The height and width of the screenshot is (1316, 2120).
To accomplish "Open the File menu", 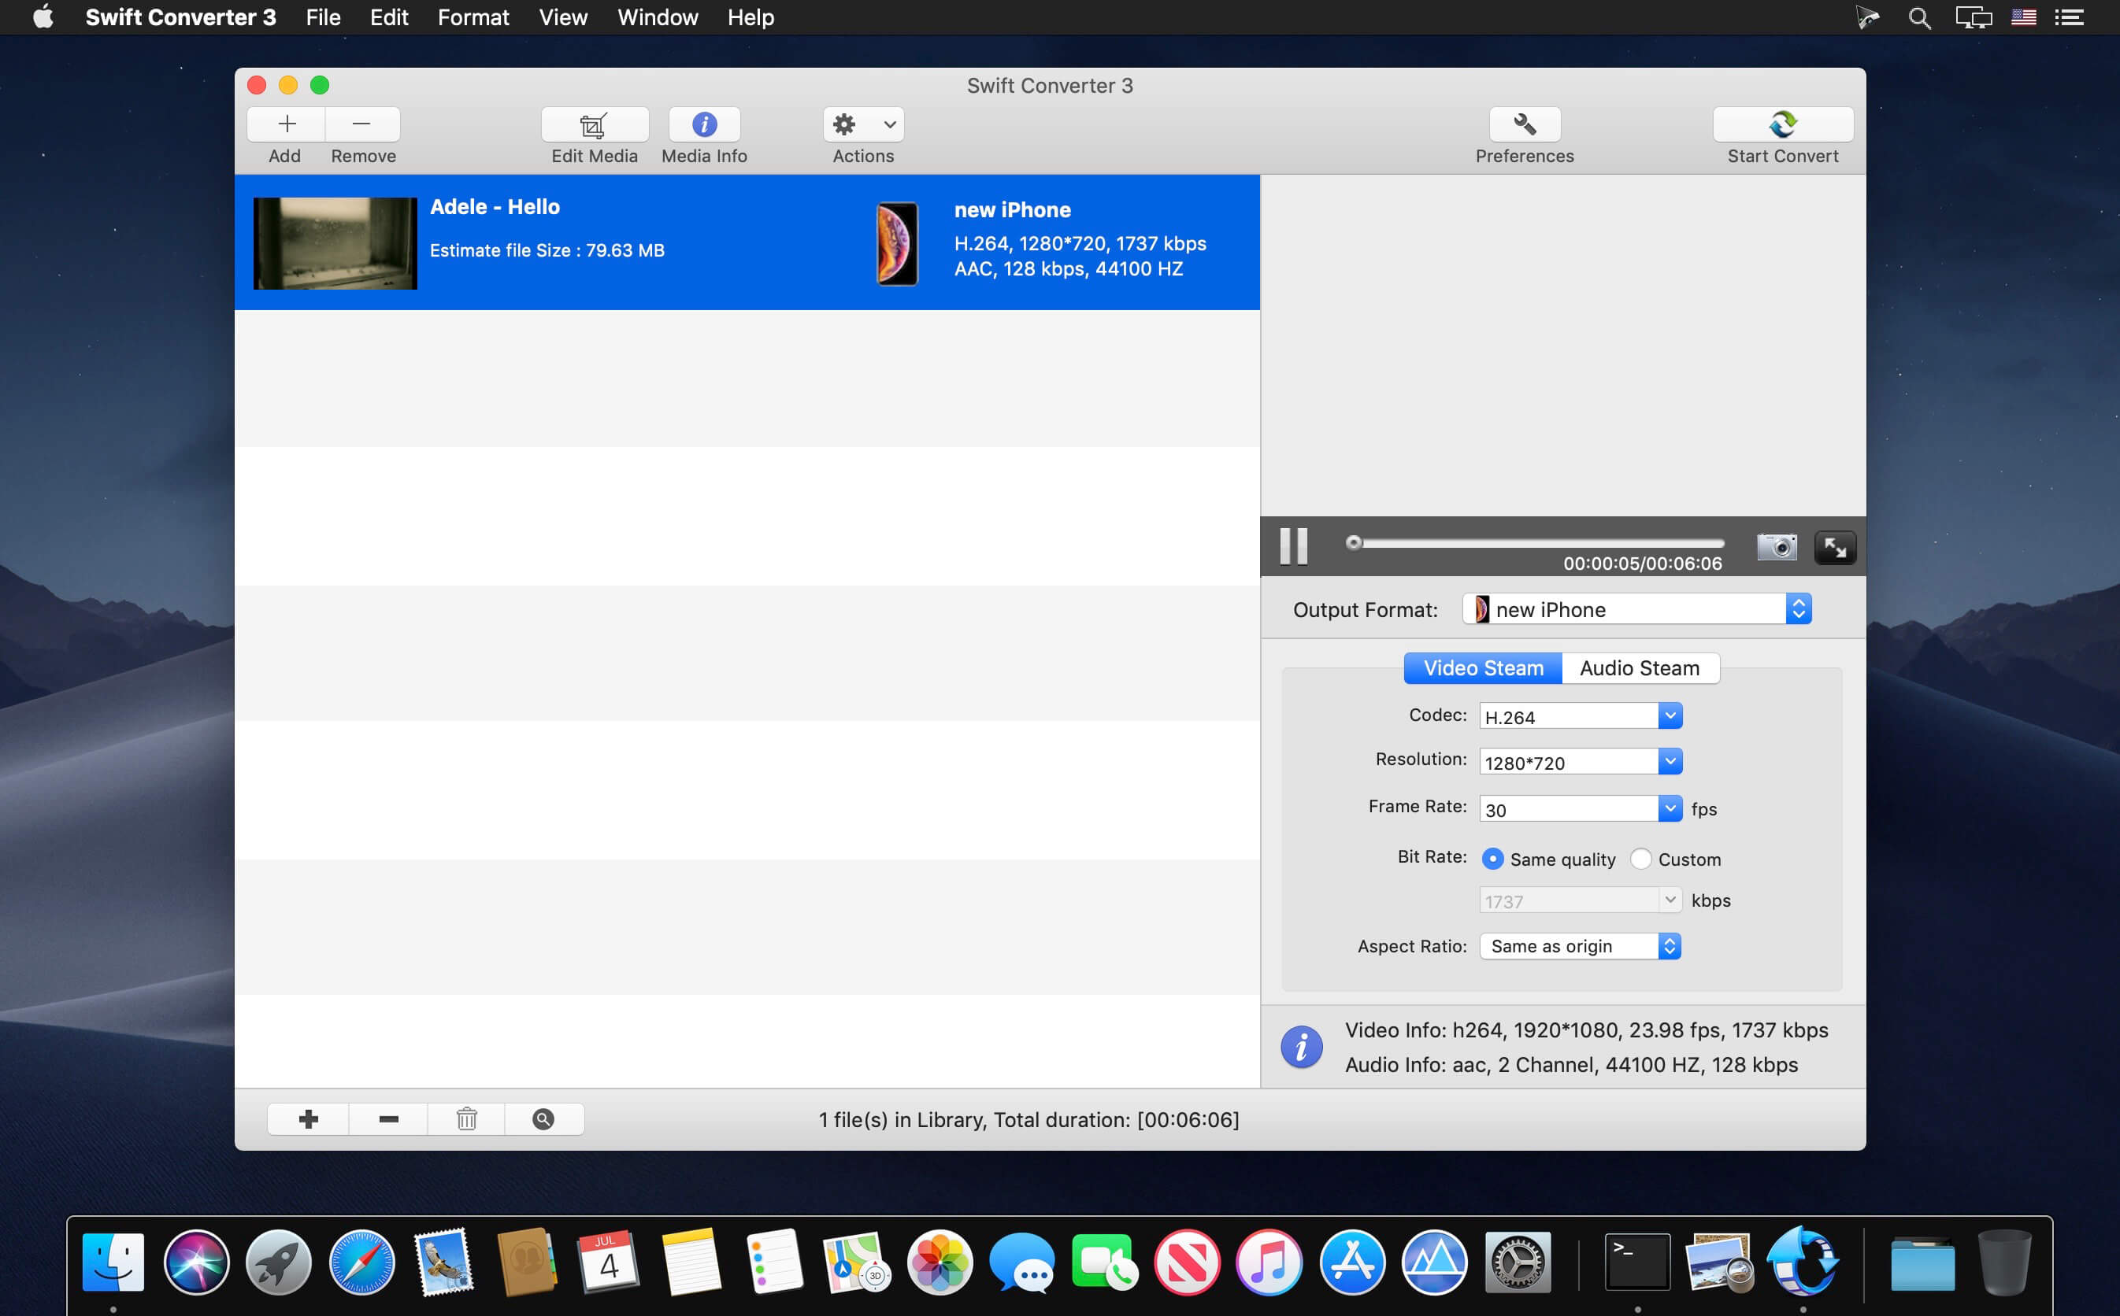I will pyautogui.click(x=323, y=17).
